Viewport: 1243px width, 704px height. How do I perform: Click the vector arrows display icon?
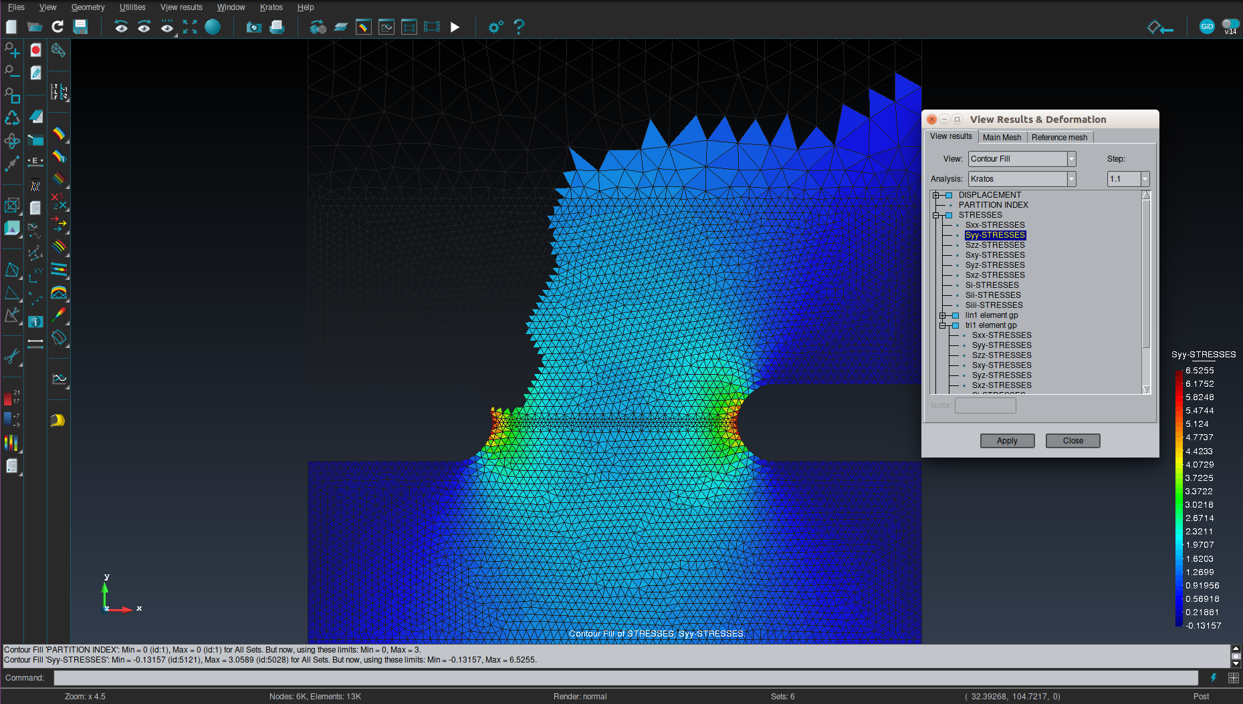click(59, 224)
